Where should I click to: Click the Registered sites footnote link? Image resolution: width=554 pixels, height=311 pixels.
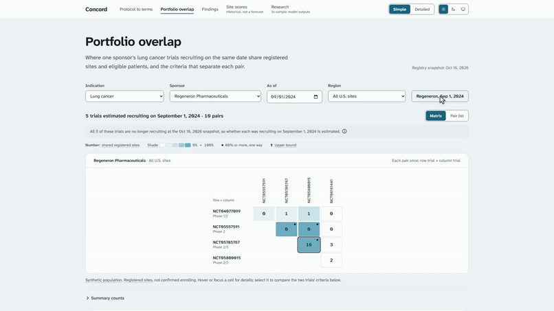(137, 280)
